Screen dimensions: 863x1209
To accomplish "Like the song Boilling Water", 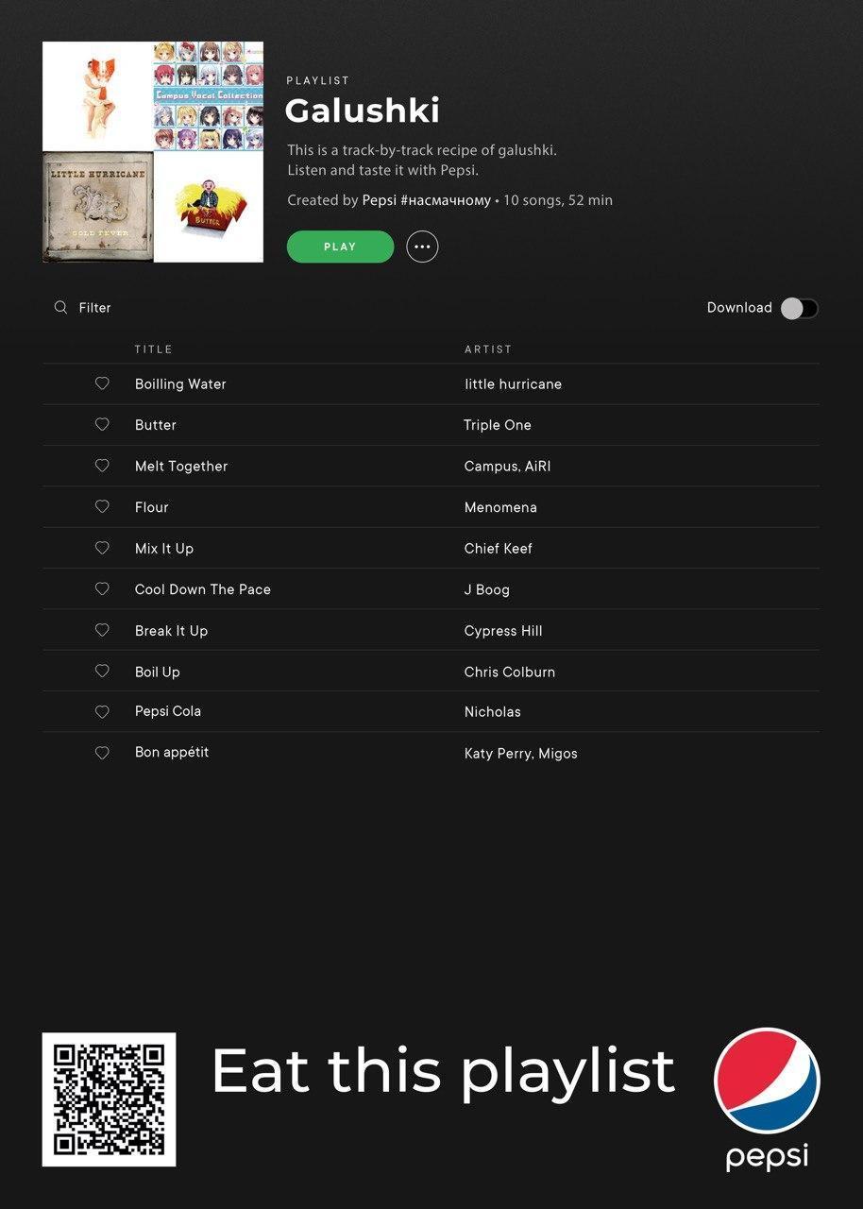I will [x=102, y=383].
